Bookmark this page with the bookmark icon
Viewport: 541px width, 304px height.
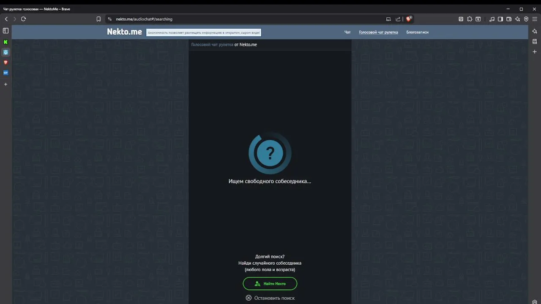tap(98, 19)
